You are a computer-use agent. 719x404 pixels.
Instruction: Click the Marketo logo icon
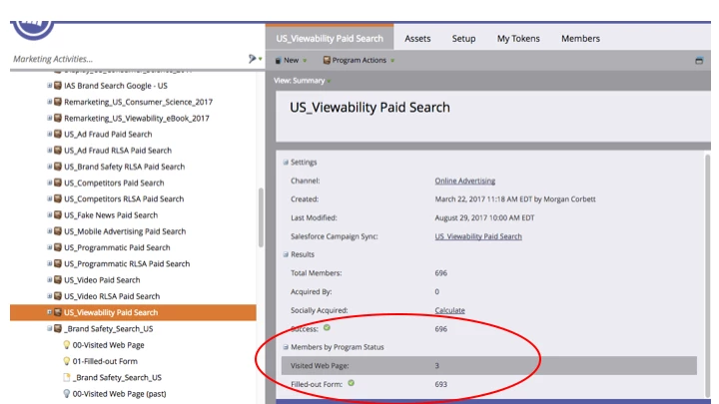coord(33,29)
